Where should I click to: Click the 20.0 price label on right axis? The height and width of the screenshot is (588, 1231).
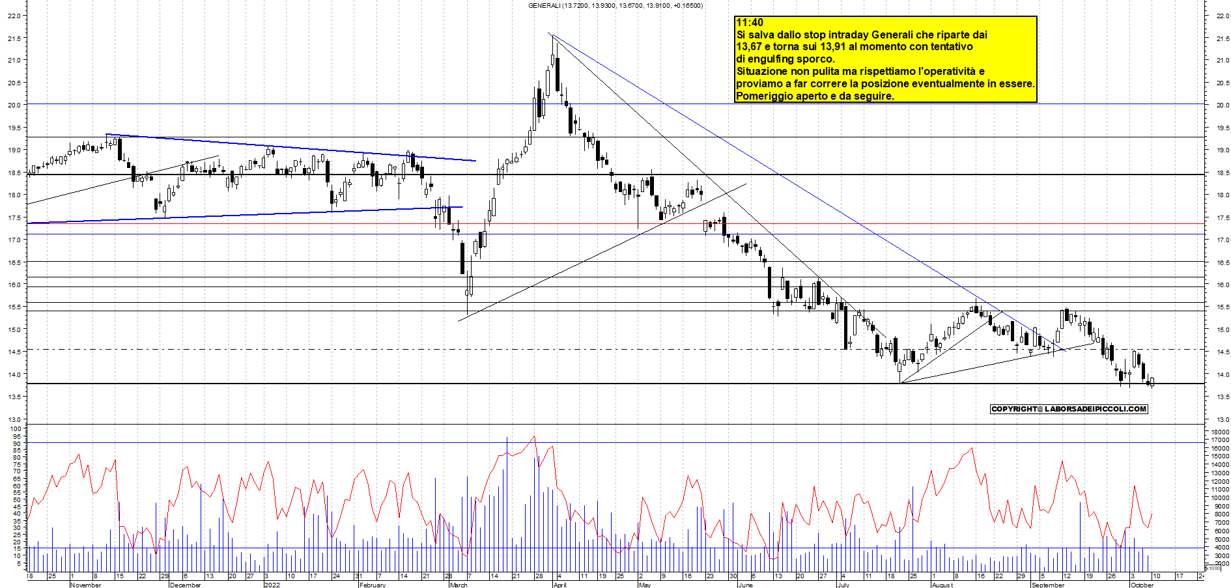(x=1223, y=105)
